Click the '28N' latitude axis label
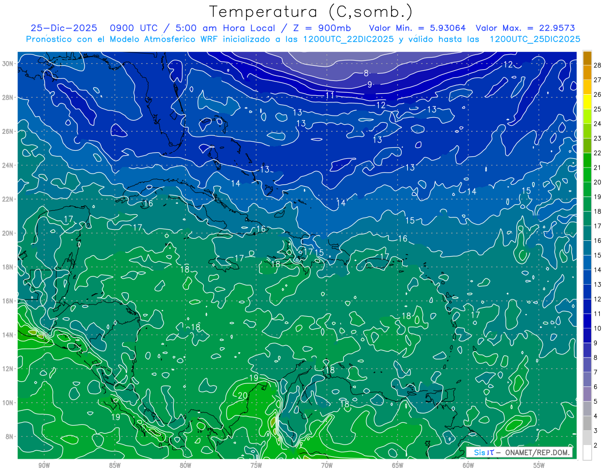Viewport: 611px width, 472px height. click(8, 97)
